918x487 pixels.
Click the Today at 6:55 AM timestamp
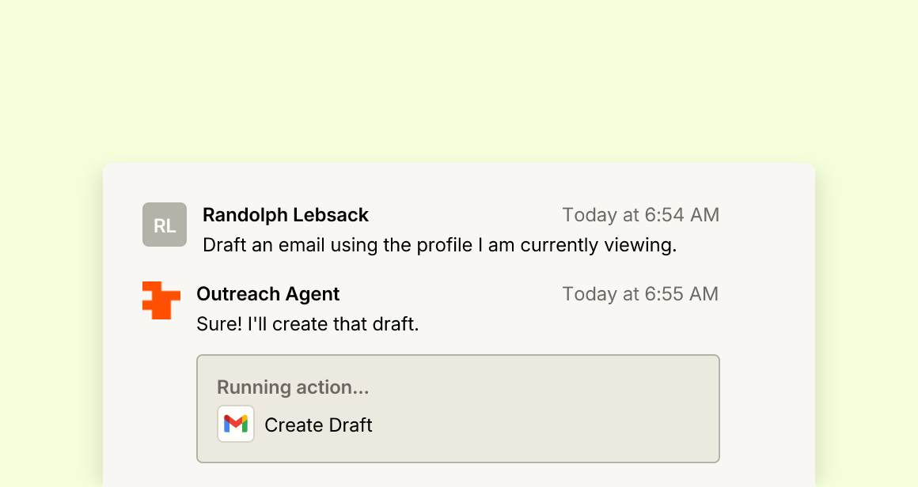coord(640,294)
